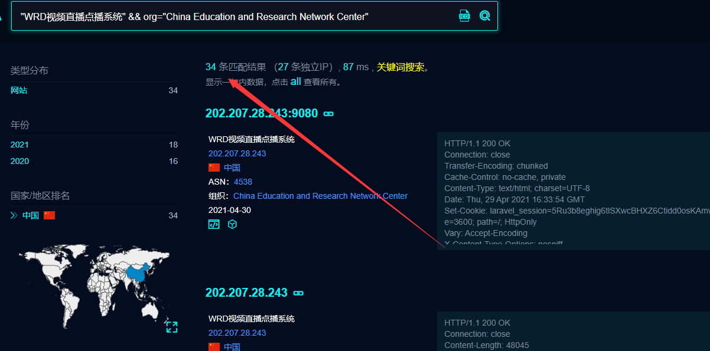Filter results by year 2020

pos(19,161)
